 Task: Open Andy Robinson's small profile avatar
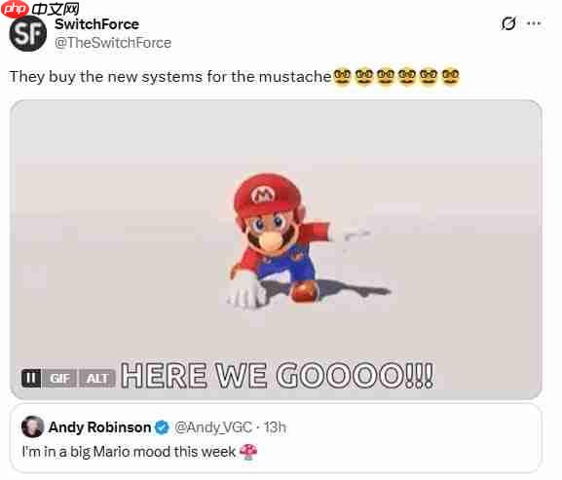pyautogui.click(x=32, y=426)
